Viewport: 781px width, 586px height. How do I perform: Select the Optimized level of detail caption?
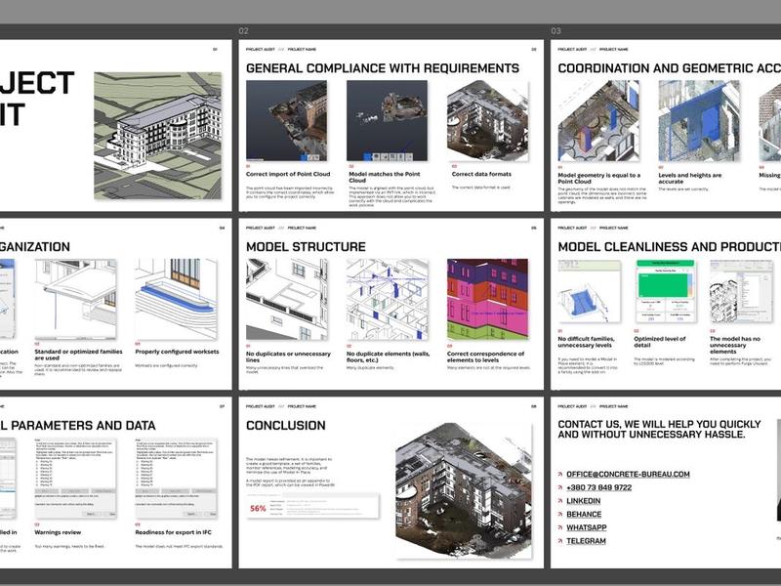pos(660,341)
